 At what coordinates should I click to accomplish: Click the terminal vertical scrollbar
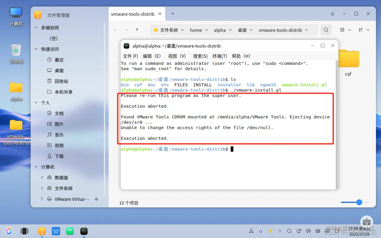point(337,124)
